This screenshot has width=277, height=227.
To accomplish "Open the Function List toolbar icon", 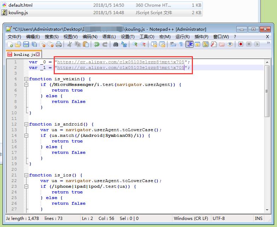I will pyautogui.click(x=213, y=44).
